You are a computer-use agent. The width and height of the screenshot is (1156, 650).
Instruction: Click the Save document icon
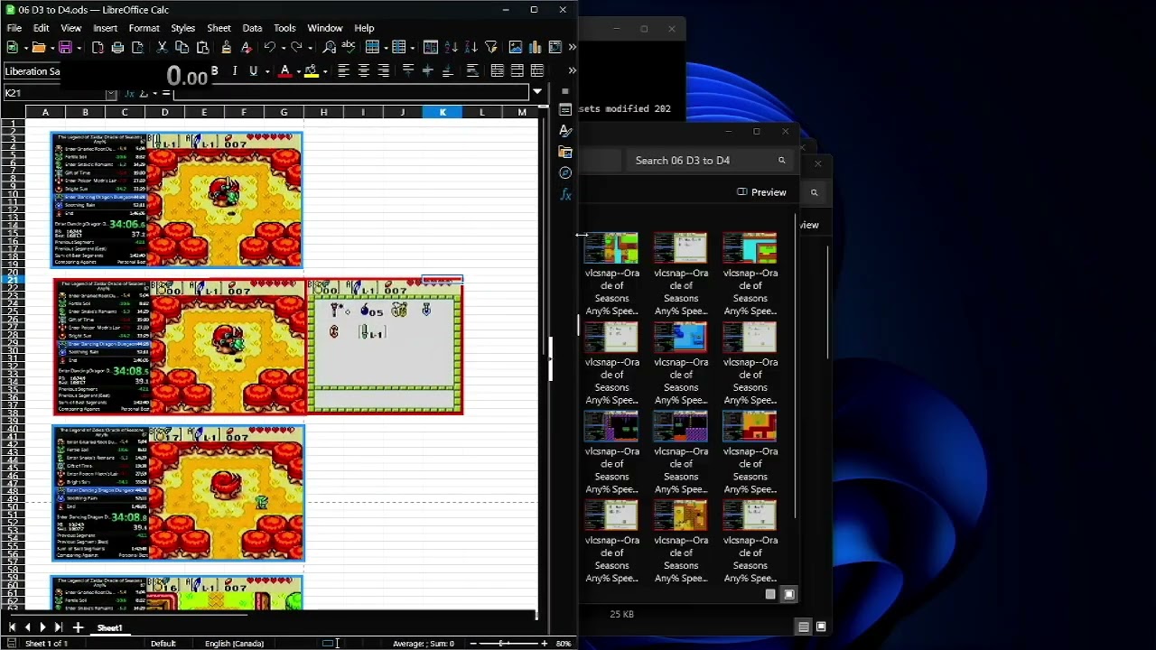pyautogui.click(x=65, y=47)
